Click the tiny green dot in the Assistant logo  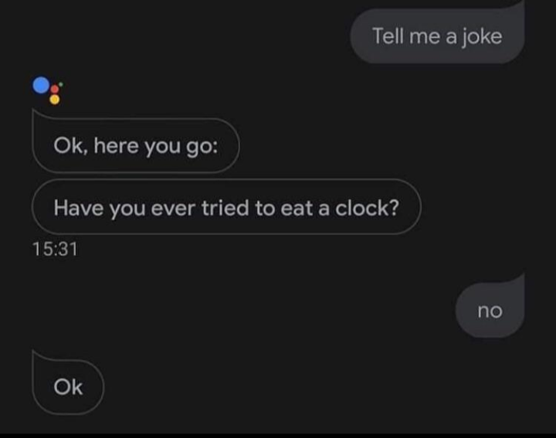coord(61,84)
